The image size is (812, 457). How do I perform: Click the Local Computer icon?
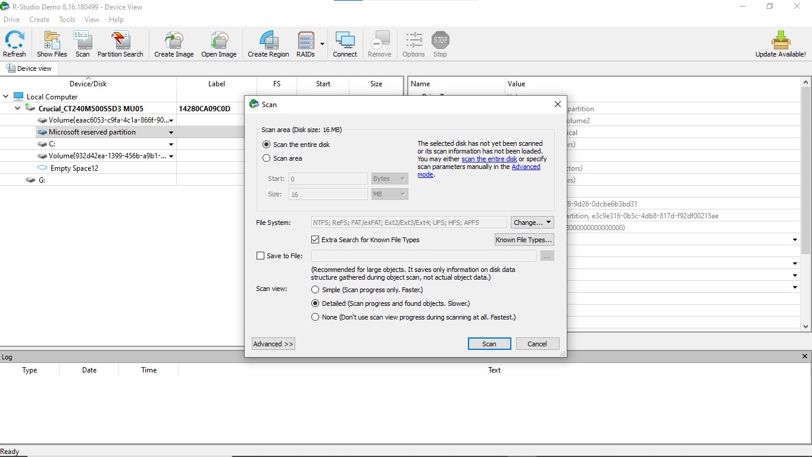tap(18, 96)
